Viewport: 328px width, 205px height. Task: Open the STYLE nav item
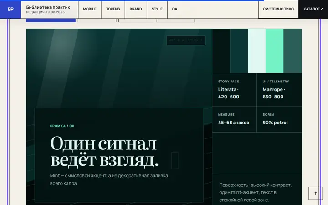[x=157, y=9]
